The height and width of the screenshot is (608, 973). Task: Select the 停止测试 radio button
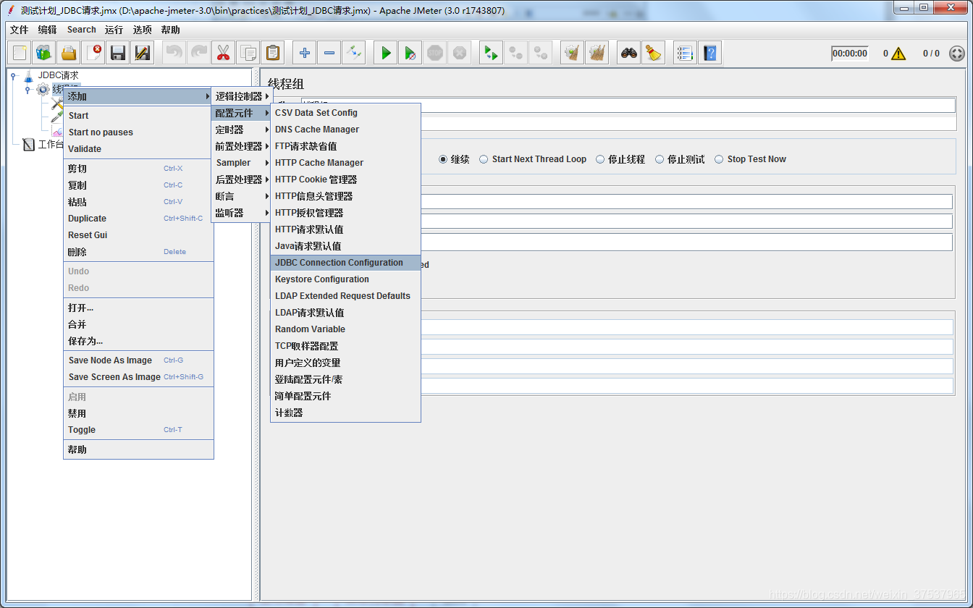tap(660, 159)
